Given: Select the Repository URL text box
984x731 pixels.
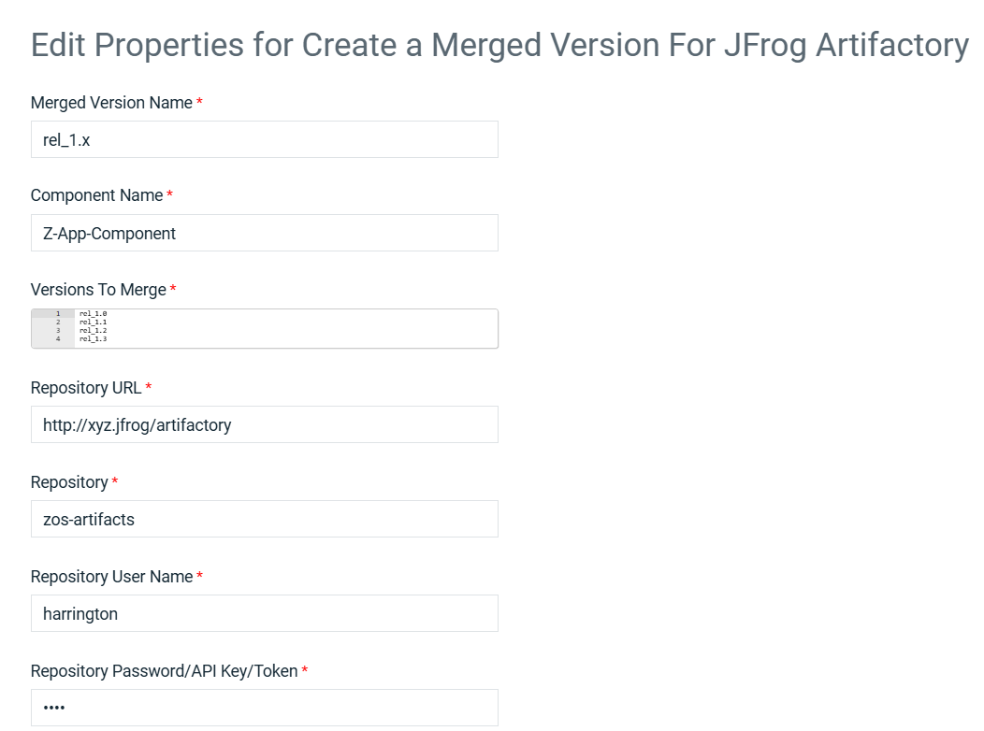Looking at the screenshot, I should point(264,424).
